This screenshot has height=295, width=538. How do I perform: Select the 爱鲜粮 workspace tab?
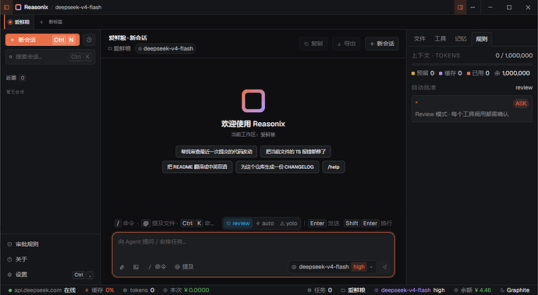19,22
